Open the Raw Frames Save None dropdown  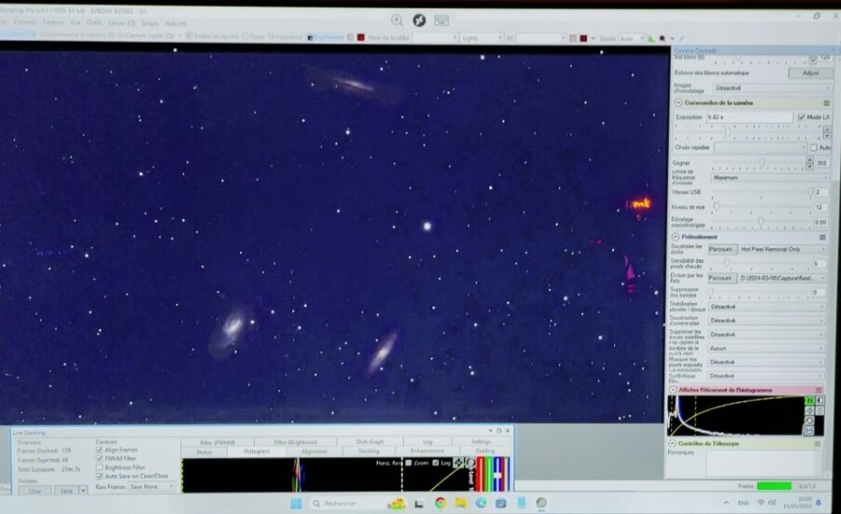152,487
